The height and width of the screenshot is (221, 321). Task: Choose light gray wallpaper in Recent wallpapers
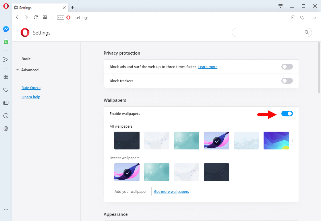point(187,172)
